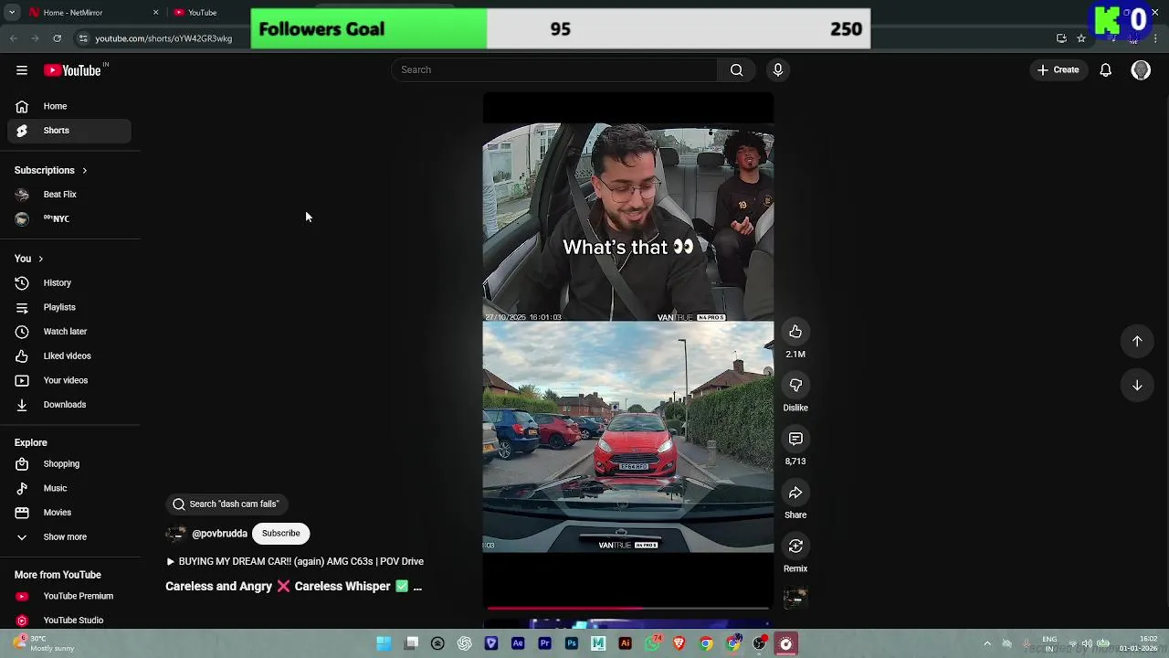The height and width of the screenshot is (658, 1169).
Task: Click the search magnifier button
Action: pos(736,69)
